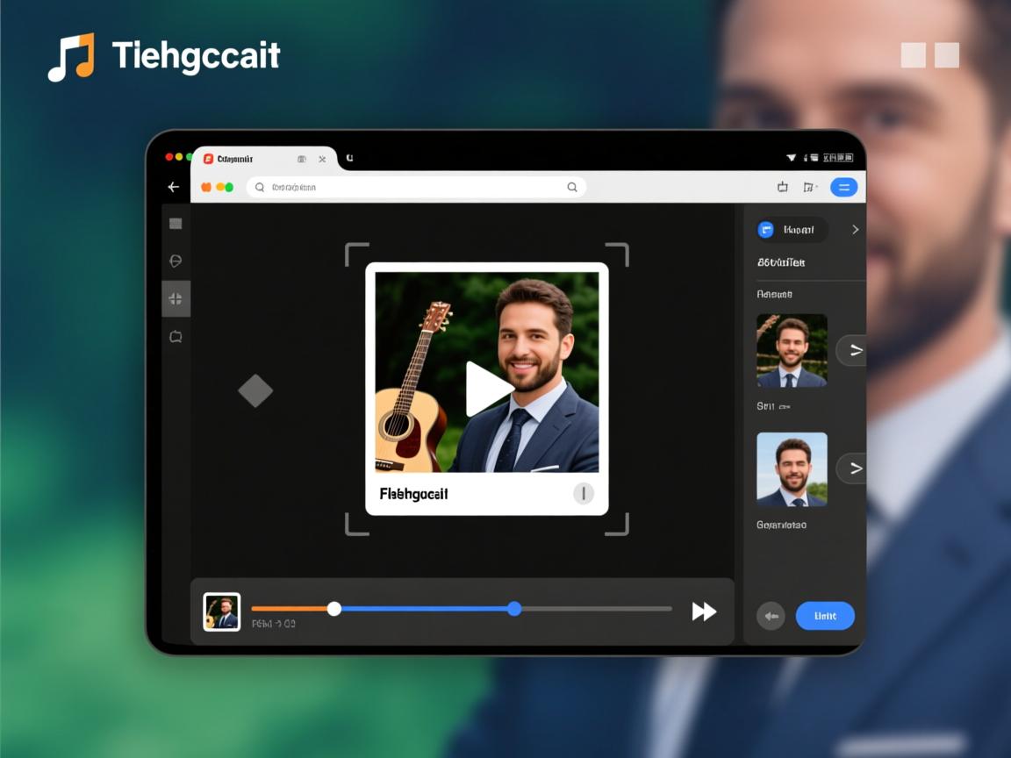Select the circle tool in left sidebar

(176, 261)
